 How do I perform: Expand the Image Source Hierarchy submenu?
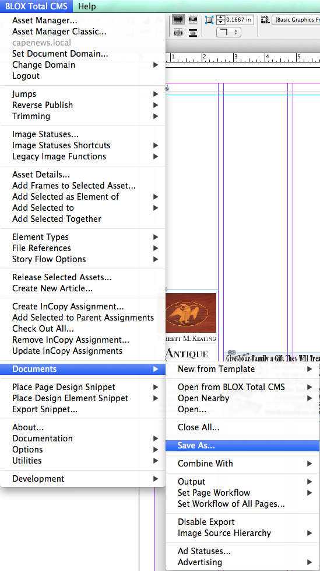coord(242,533)
